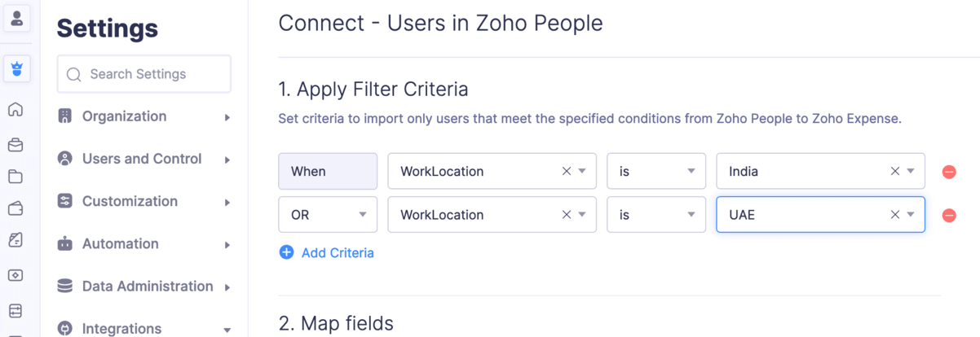Remove the India filter criteria row
The image size is (980, 337).
pos(949,172)
